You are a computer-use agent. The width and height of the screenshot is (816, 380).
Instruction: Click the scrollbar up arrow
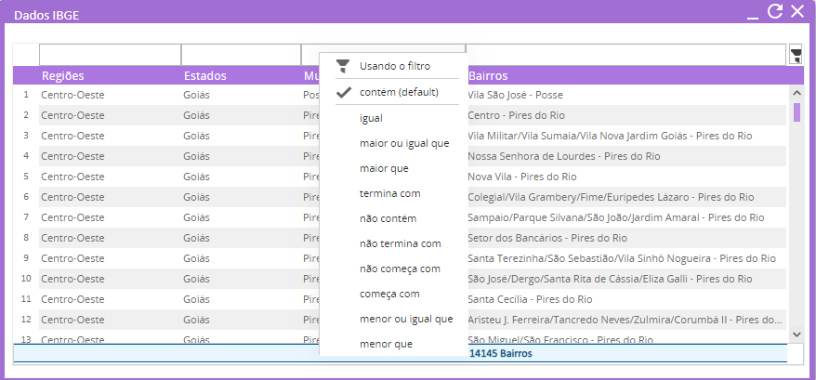tap(796, 92)
